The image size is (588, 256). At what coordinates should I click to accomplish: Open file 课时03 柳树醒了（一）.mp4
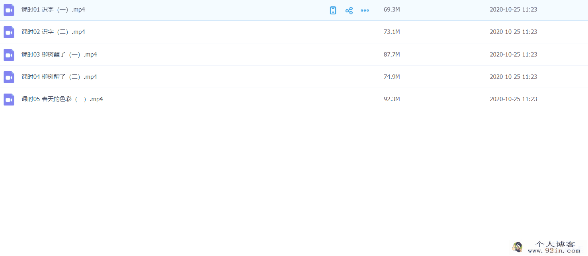click(59, 55)
